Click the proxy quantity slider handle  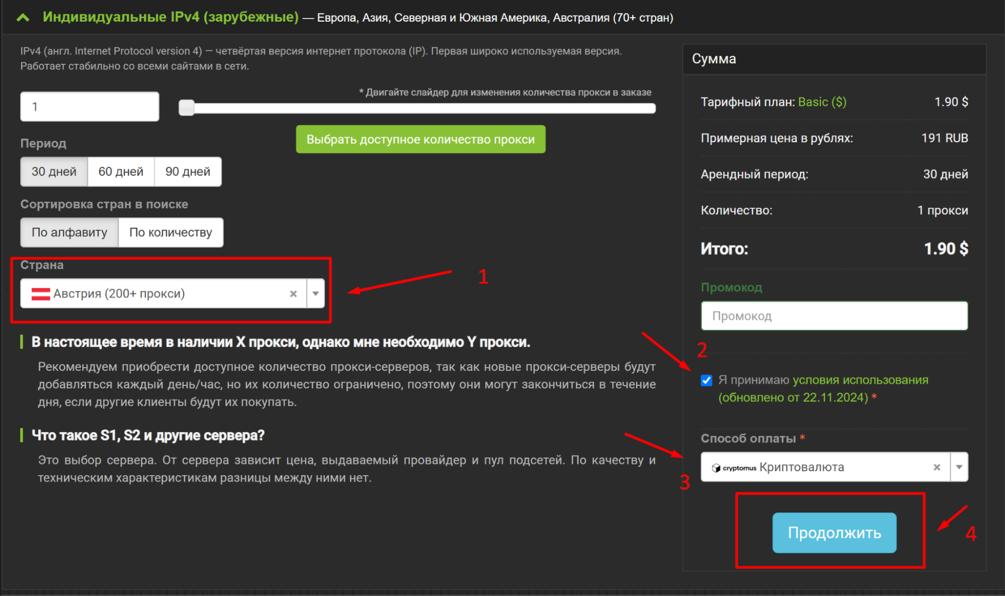pyautogui.click(x=187, y=108)
